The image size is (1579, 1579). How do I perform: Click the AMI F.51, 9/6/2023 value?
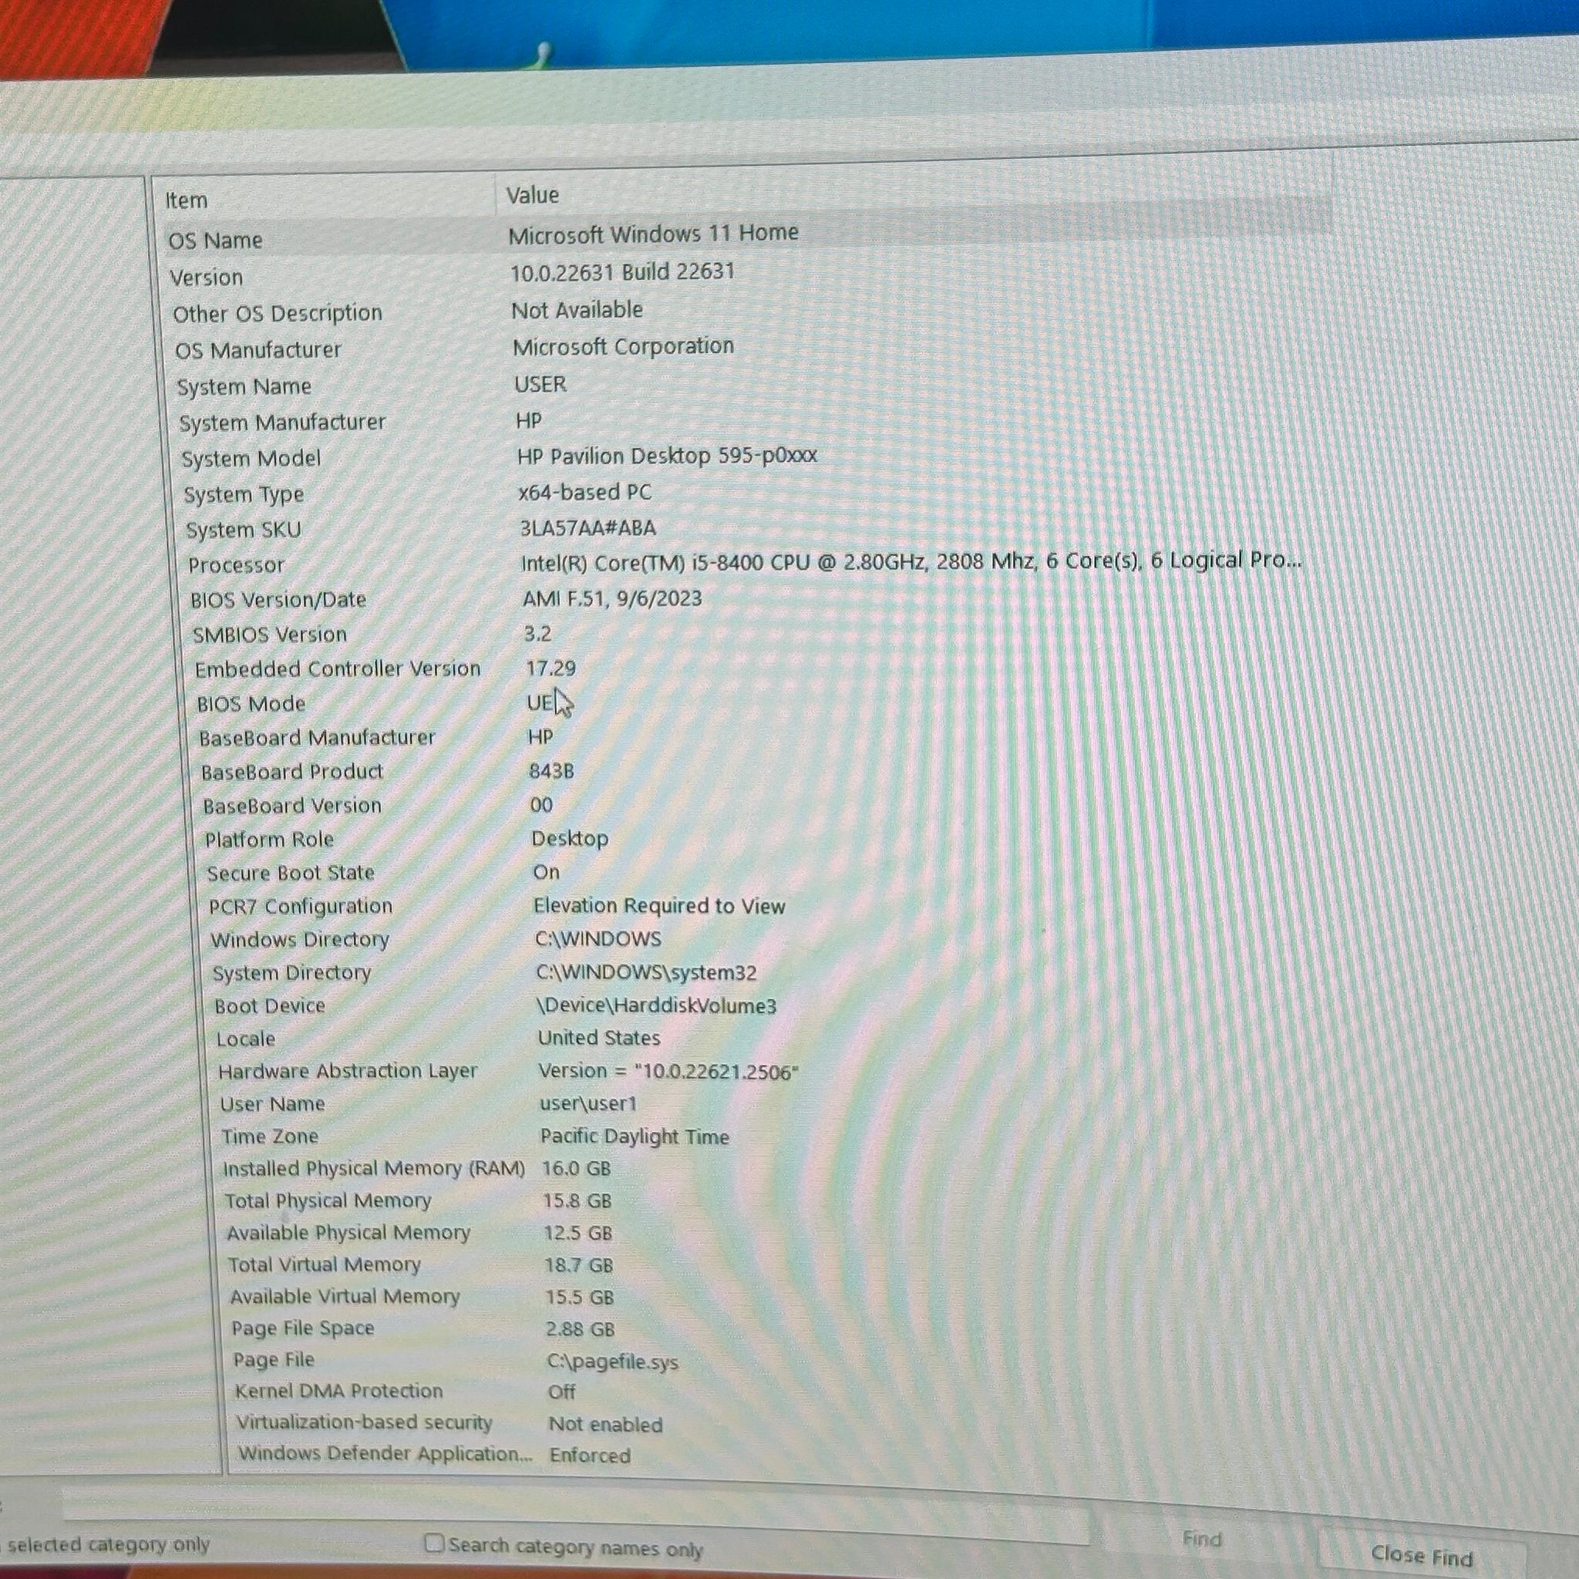pos(612,598)
